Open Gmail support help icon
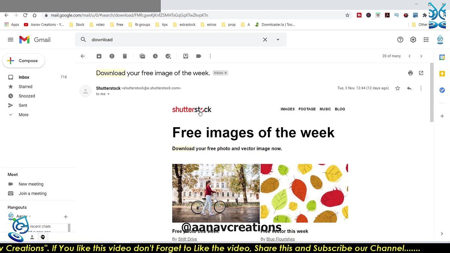The image size is (450, 253). [400, 40]
